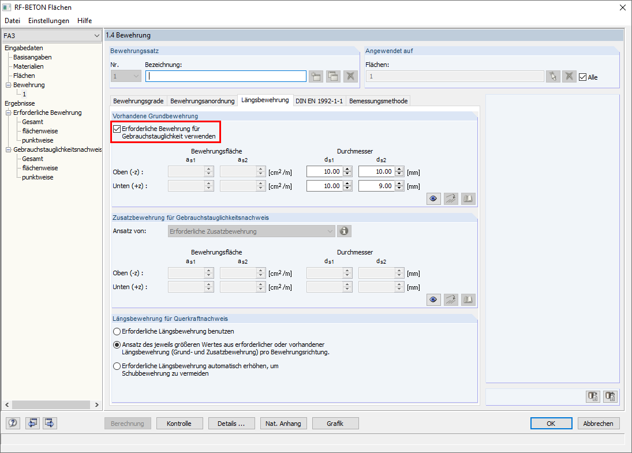Select Basisangaben in the navigator
The image size is (632, 453).
click(x=32, y=57)
